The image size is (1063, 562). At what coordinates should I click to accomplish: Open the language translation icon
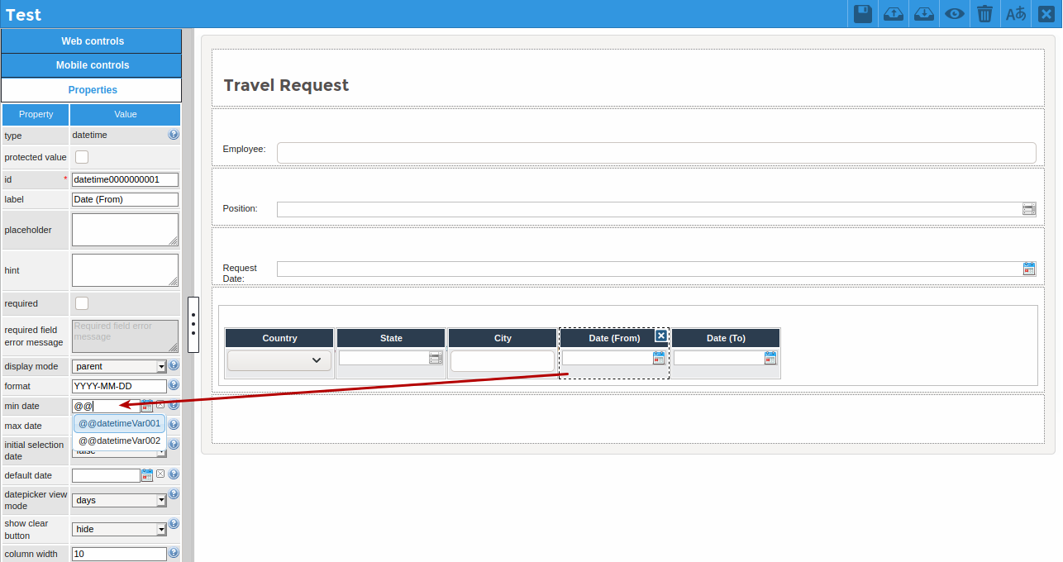(1015, 14)
